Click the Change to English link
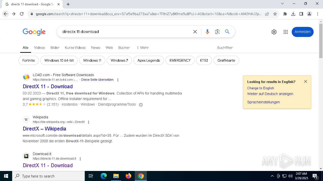Screen dimensions: 323x181 click(x=261, y=88)
